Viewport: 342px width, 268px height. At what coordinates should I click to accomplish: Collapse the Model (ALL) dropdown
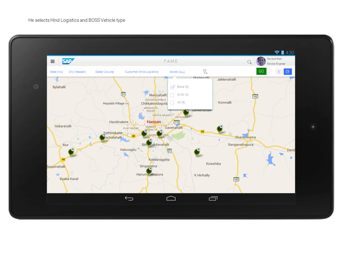pyautogui.click(x=177, y=72)
